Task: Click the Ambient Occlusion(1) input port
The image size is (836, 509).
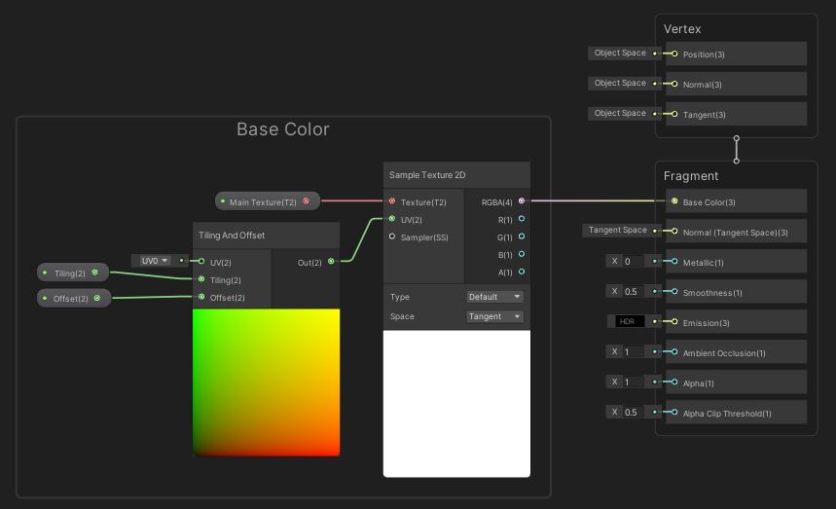Action: tap(674, 351)
